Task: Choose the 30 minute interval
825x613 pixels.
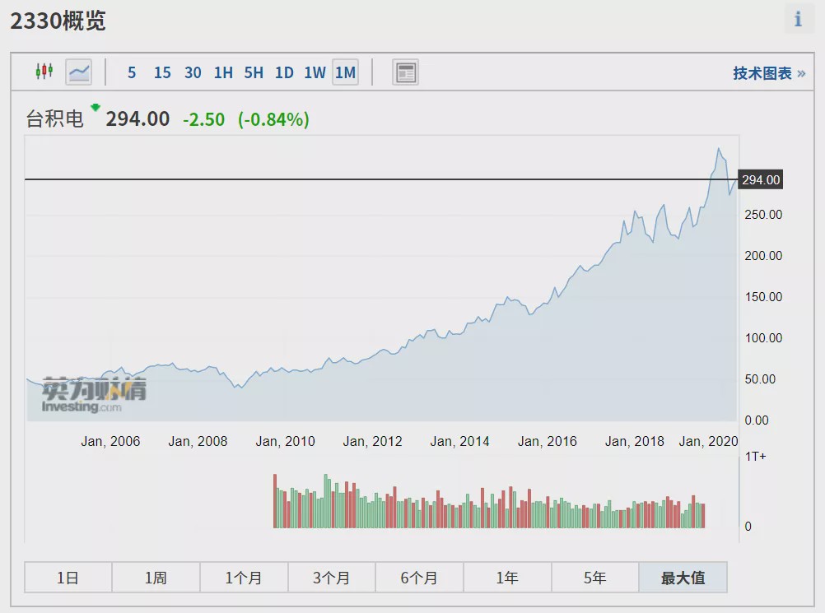Action: pos(193,72)
